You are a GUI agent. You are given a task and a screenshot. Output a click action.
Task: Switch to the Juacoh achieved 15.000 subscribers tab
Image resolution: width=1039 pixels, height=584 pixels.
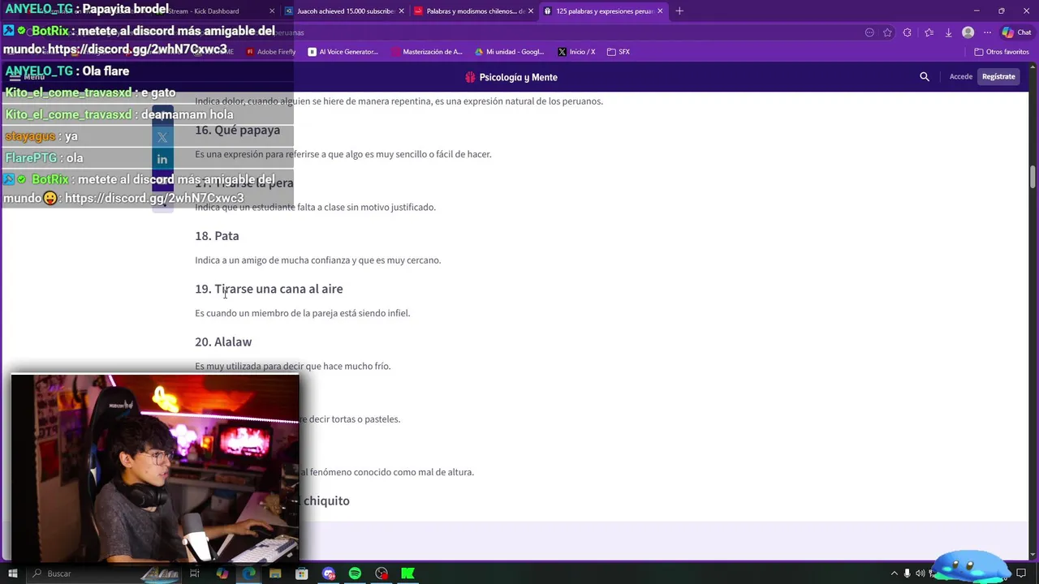click(x=345, y=11)
